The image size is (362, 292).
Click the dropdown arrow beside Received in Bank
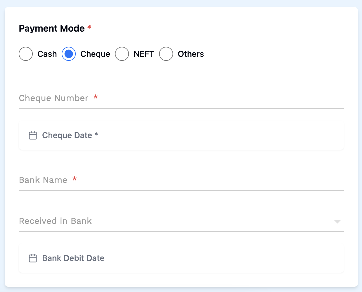coord(337,222)
